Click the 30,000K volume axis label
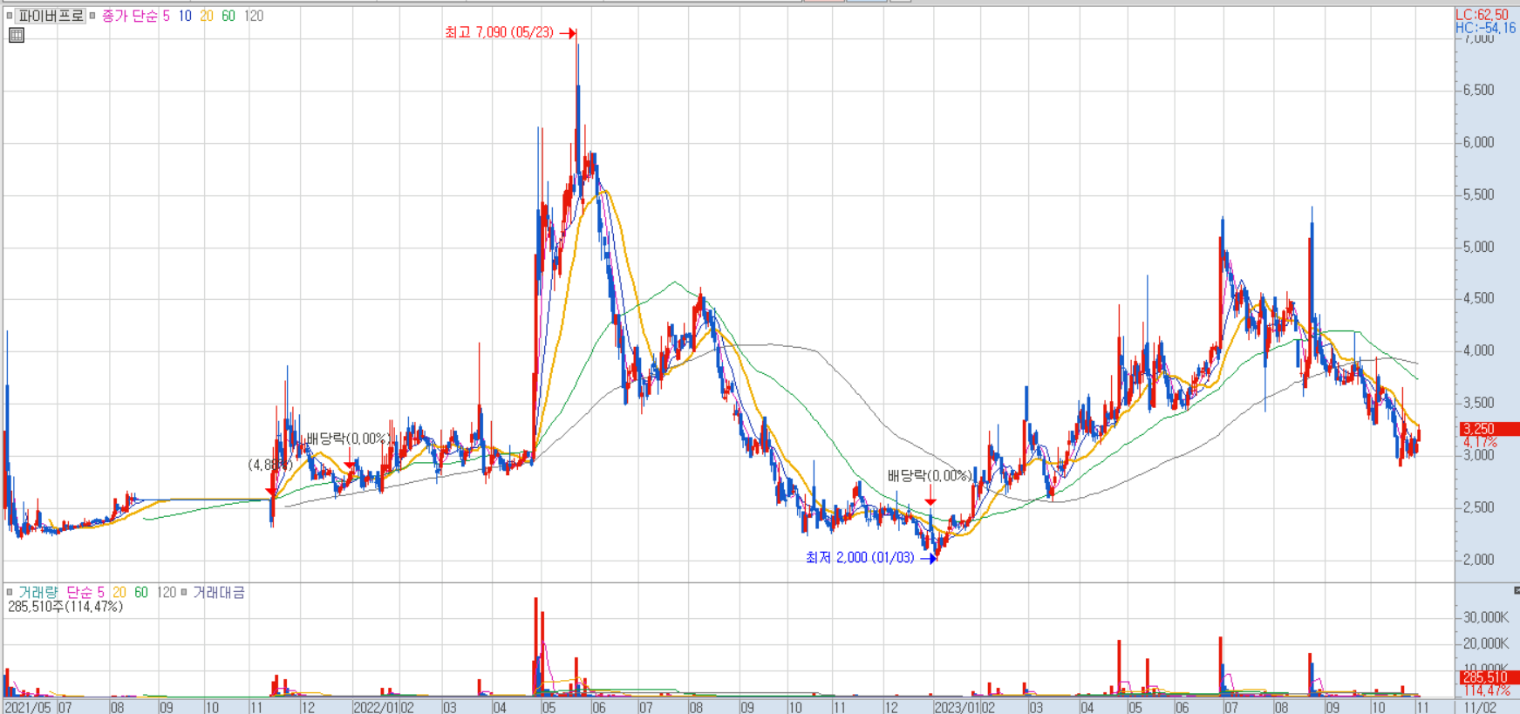Screen dimensions: 1520x714 click(x=1486, y=617)
